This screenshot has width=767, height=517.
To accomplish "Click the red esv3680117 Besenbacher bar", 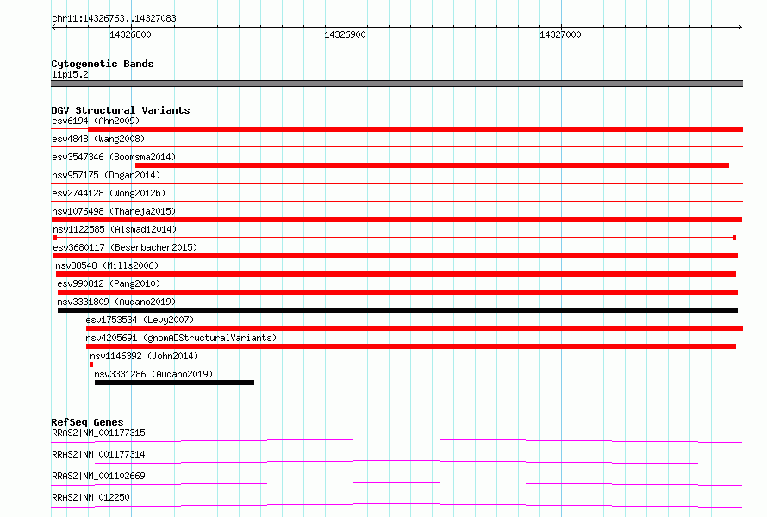I will (x=396, y=256).
